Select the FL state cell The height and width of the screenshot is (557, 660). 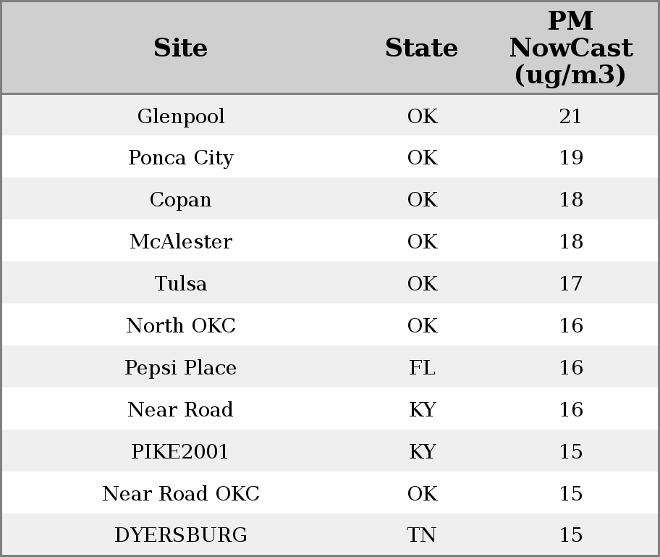[x=422, y=368]
